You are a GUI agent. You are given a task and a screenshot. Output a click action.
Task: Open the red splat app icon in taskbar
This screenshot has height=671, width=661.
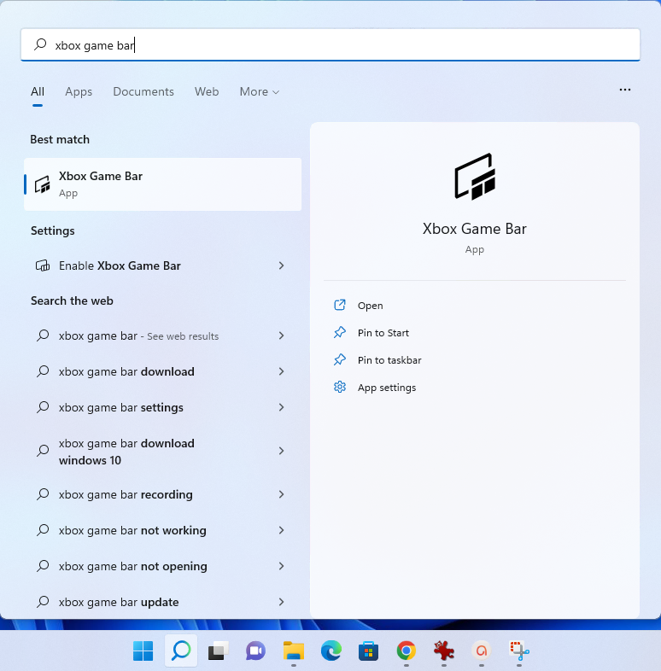pos(443,651)
